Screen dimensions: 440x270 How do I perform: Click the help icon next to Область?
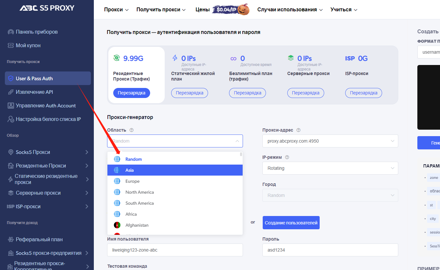(131, 130)
